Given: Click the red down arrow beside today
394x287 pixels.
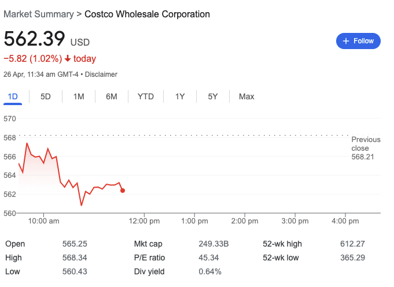Looking at the screenshot, I should [x=68, y=58].
